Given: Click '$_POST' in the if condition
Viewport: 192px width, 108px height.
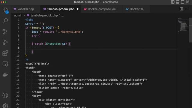Looking at the screenshot, I should 48,28.
